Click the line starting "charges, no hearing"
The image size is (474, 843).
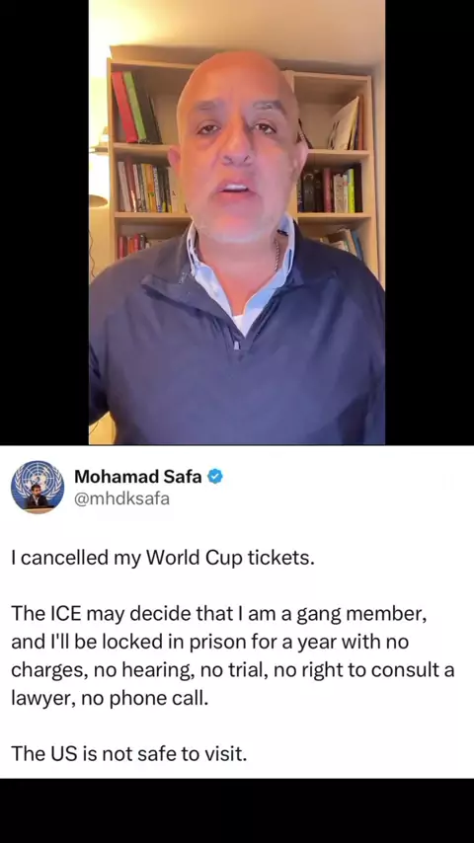click(232, 670)
